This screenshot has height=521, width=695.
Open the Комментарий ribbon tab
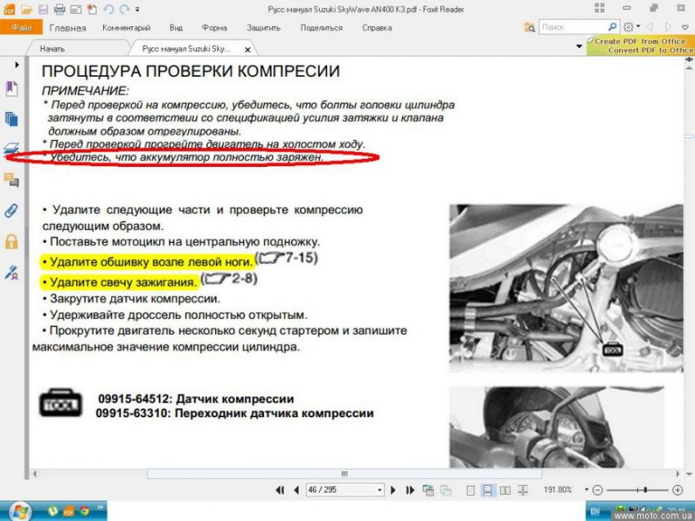[126, 28]
